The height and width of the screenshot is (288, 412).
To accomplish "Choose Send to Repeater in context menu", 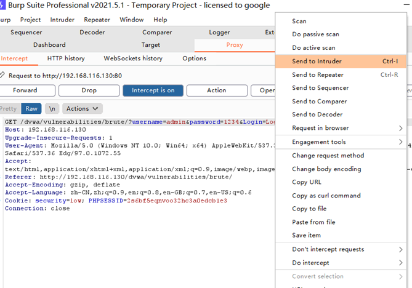I will click(x=341, y=75).
